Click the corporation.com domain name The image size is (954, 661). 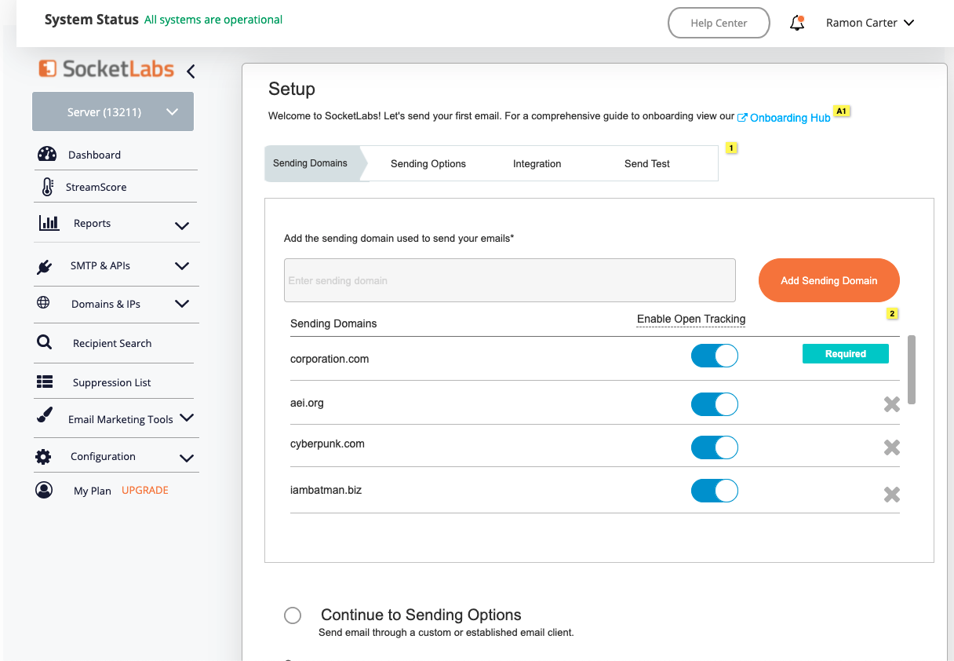coord(330,359)
